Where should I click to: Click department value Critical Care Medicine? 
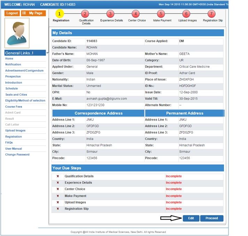pyautogui.click(x=194, y=67)
